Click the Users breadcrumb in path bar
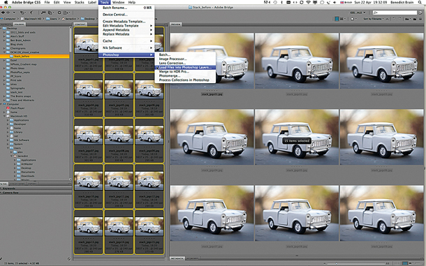This screenshot has width=426, height=266. 52,19
